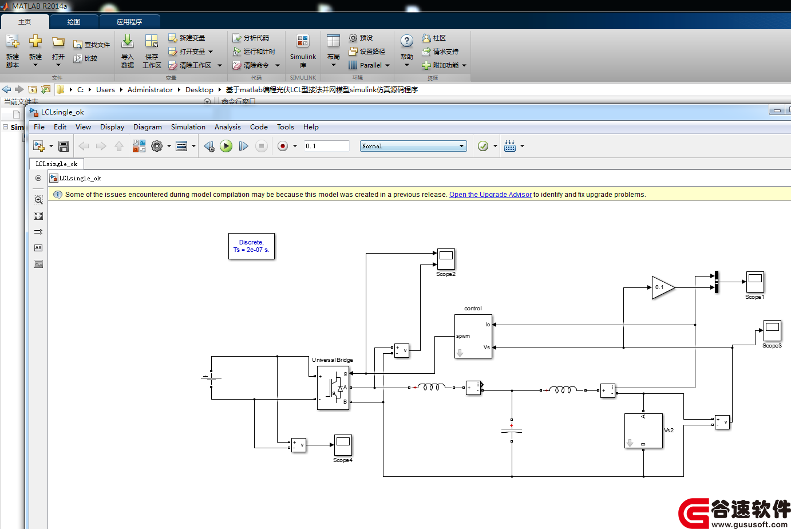Open the Display menu
Screen dimensions: 791x529
click(x=112, y=127)
